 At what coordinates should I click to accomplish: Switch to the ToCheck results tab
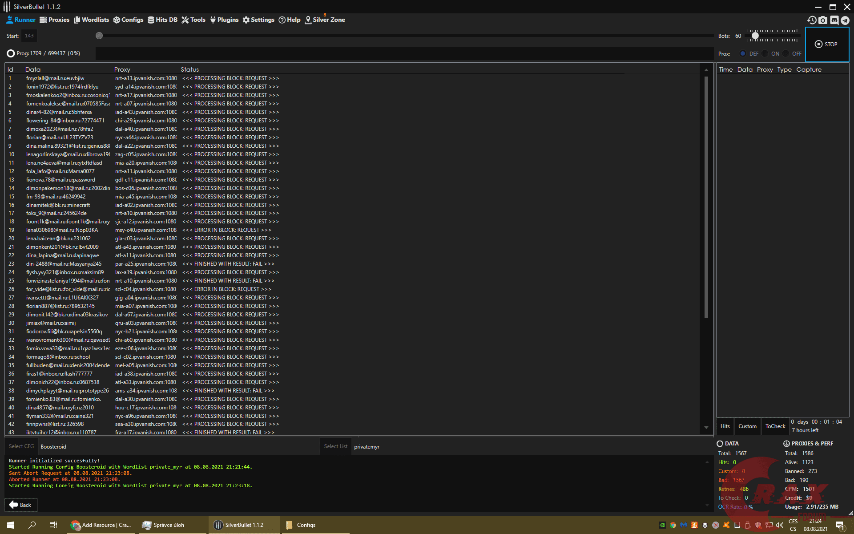coord(775,426)
